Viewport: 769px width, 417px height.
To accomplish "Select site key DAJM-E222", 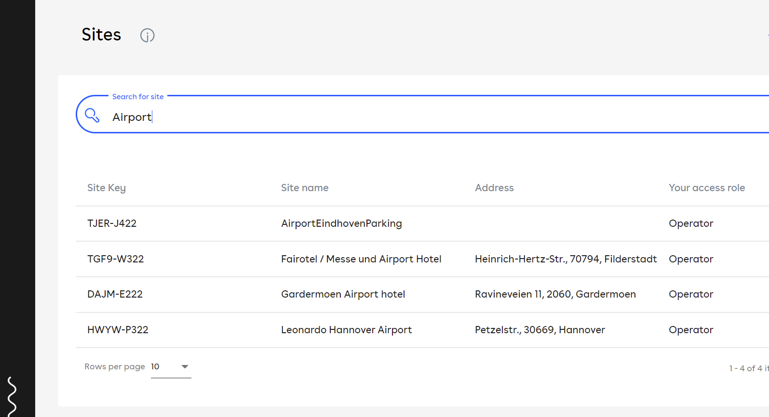I will [x=115, y=294].
